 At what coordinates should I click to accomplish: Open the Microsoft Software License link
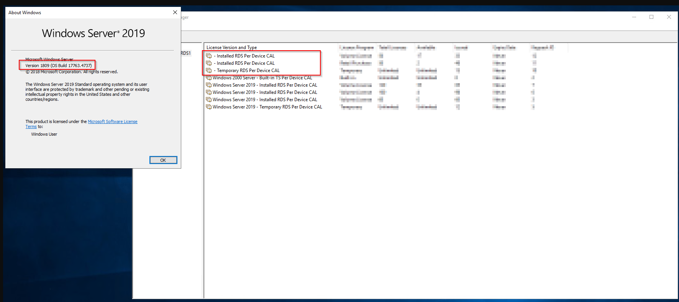[113, 121]
